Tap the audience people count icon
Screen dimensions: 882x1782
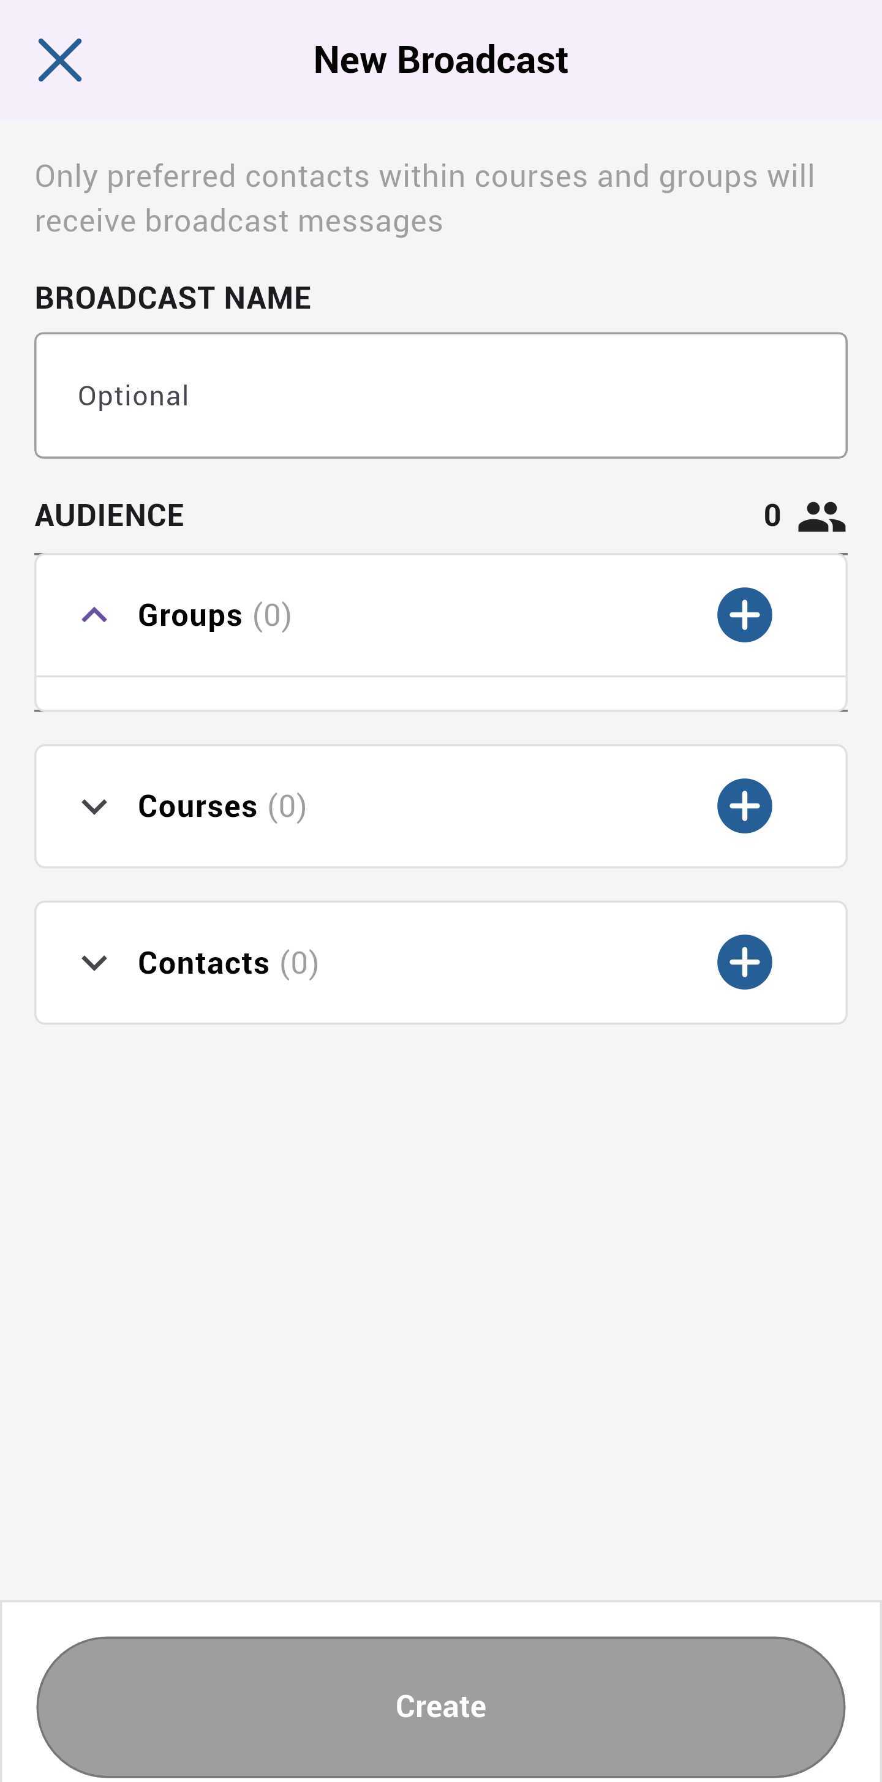(822, 517)
